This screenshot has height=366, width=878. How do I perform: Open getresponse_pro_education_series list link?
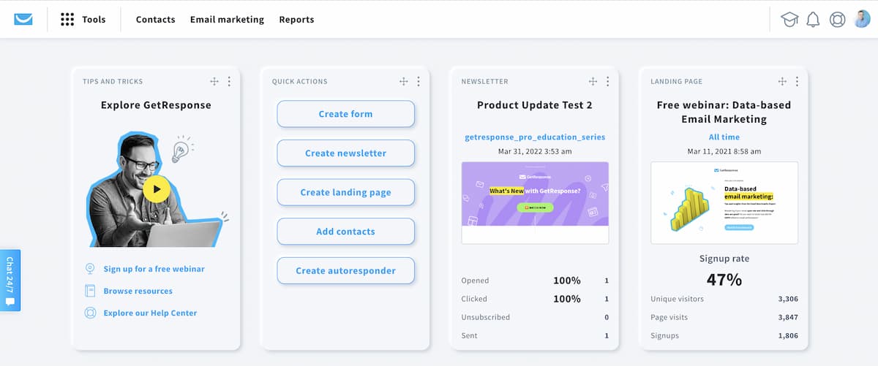coord(535,137)
